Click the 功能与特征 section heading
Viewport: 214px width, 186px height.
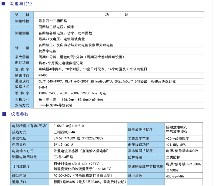coord(21,4)
